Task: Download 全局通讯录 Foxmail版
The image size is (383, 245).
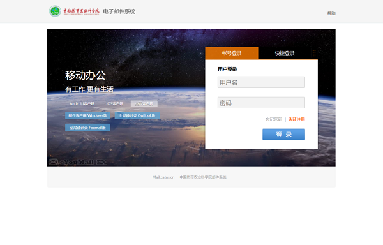Action: [87, 128]
